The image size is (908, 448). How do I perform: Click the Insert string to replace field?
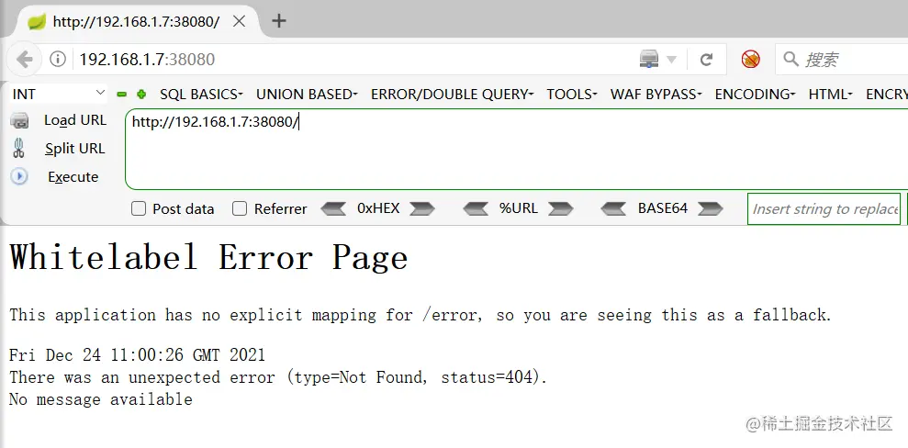824,209
